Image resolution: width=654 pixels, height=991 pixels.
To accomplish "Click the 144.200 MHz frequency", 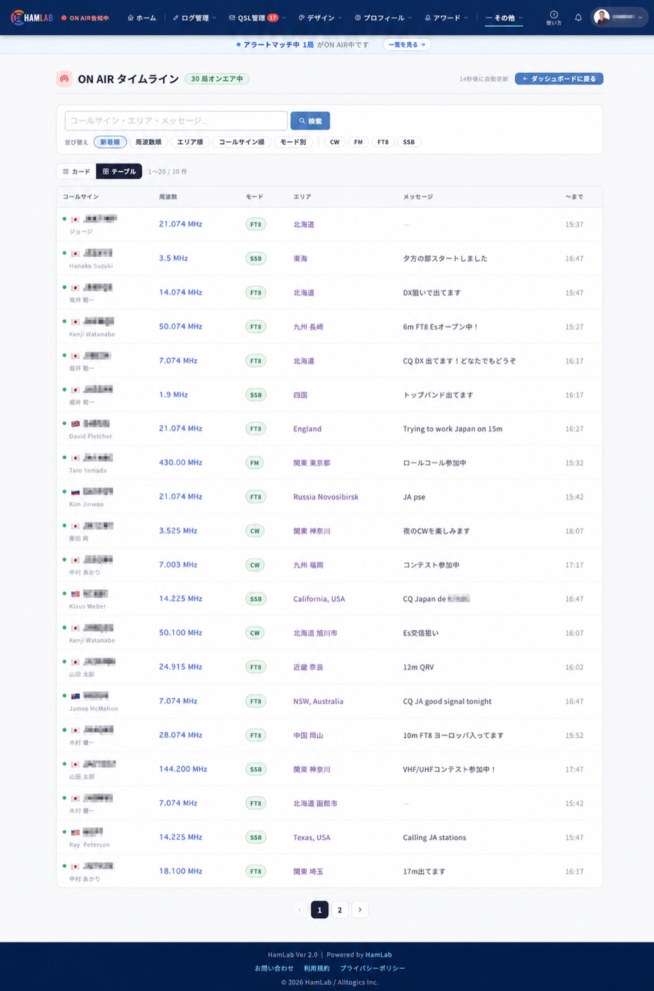I will click(x=183, y=768).
